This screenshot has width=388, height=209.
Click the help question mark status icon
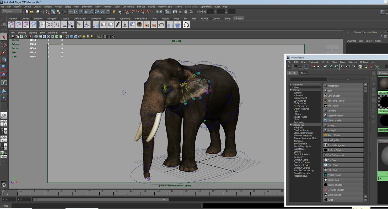(x=108, y=12)
